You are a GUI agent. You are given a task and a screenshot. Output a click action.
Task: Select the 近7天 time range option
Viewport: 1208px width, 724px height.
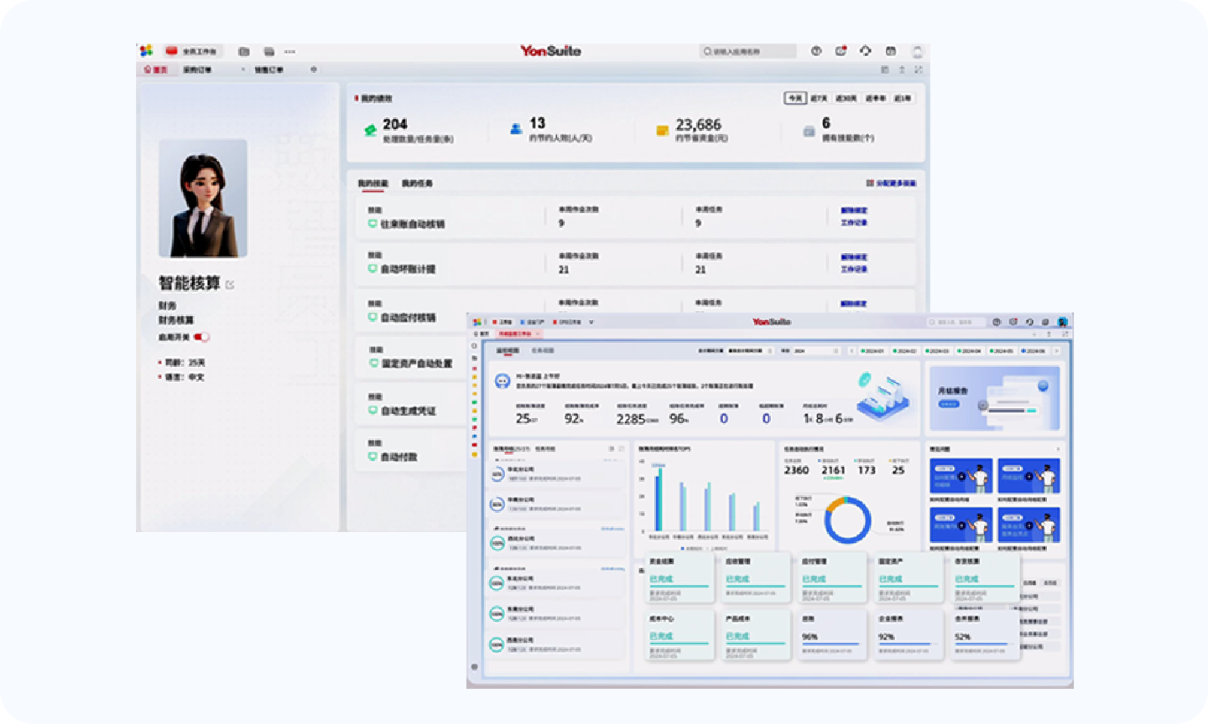(819, 98)
